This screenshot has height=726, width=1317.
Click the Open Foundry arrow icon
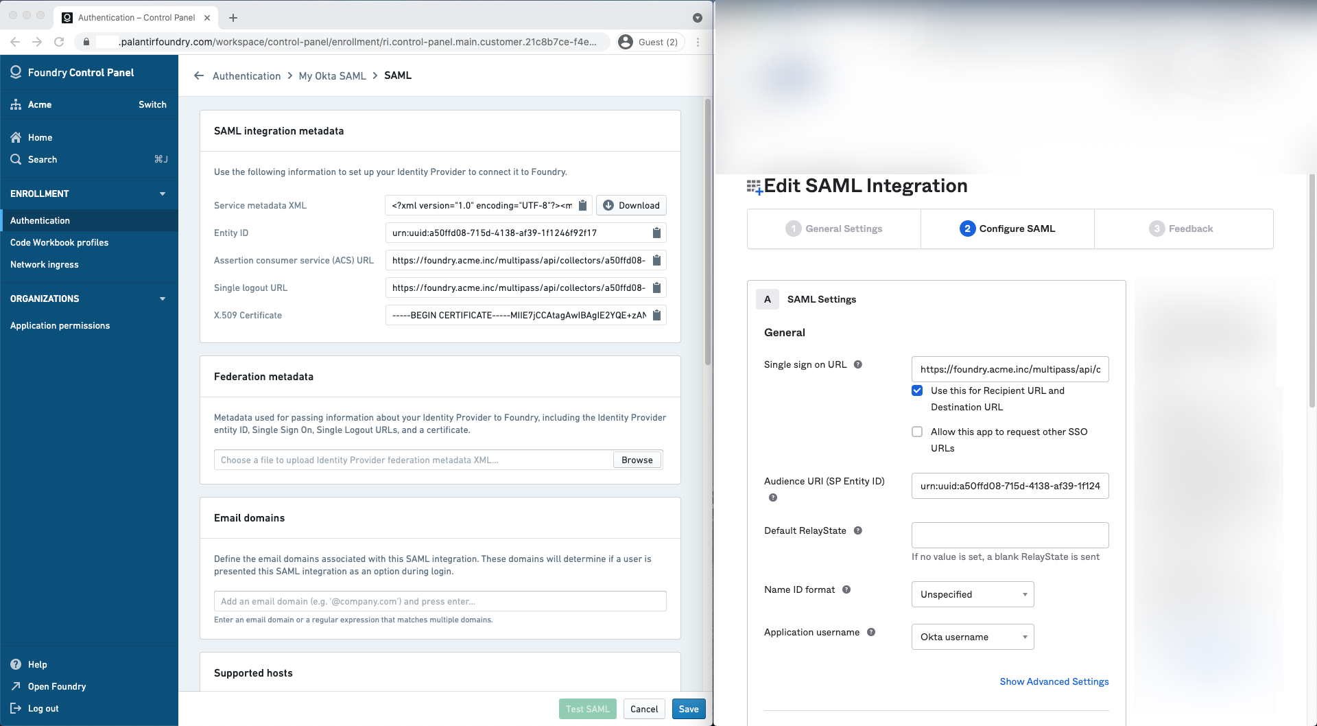pos(16,686)
